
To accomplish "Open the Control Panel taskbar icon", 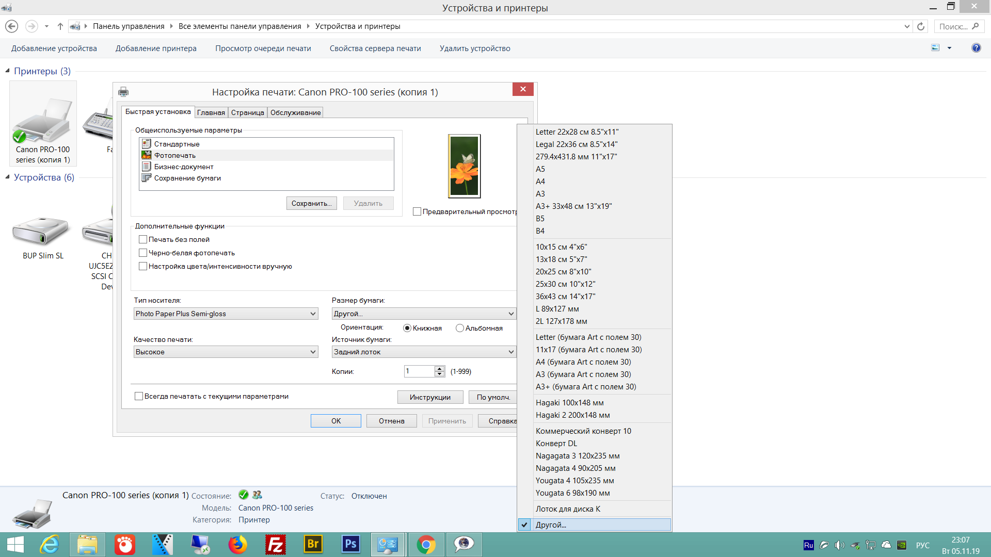I will coord(388,545).
